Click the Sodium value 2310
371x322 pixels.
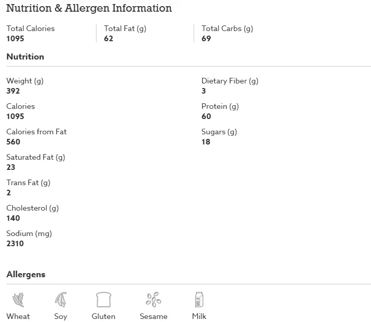click(x=15, y=244)
